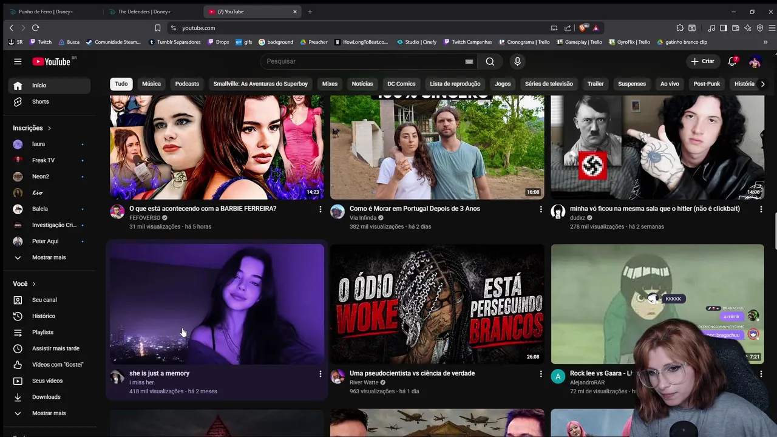Toggle the browser sidebar panel icon

pos(723,28)
